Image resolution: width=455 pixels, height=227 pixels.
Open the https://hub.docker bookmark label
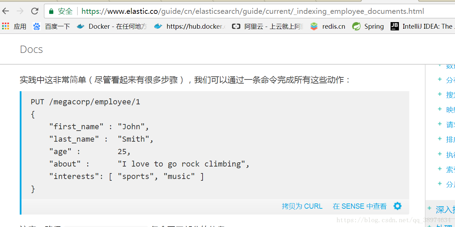coord(196,26)
